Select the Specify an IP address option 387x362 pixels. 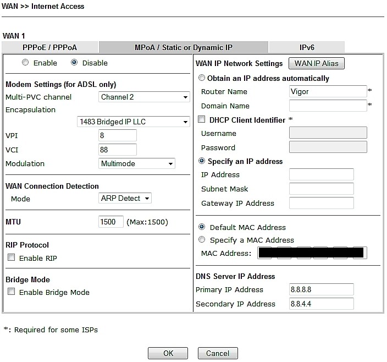coord(202,161)
